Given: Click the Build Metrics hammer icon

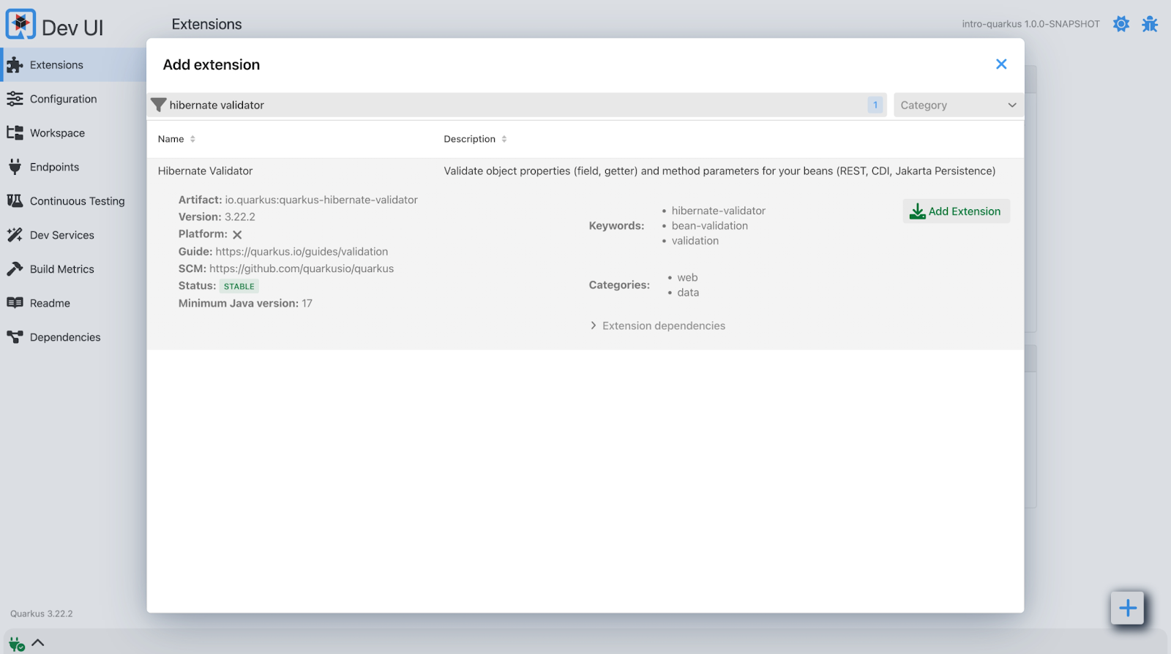Looking at the screenshot, I should pyautogui.click(x=15, y=269).
